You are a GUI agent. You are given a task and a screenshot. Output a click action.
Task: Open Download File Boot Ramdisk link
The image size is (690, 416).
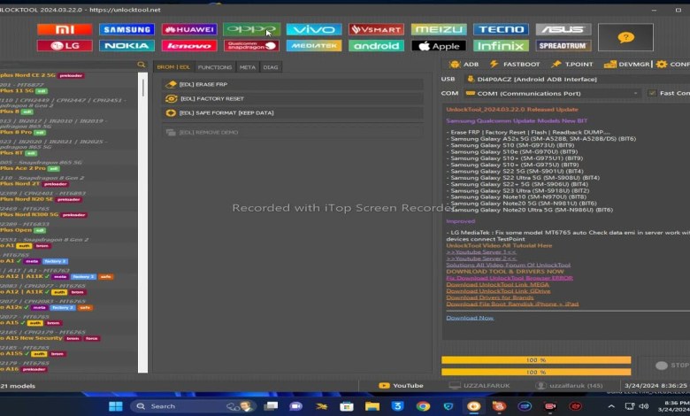point(512,304)
